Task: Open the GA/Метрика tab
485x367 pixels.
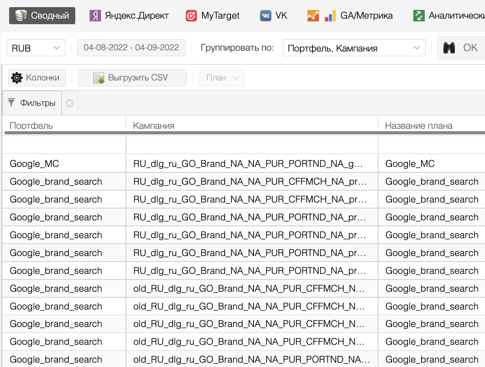Action: coord(367,16)
